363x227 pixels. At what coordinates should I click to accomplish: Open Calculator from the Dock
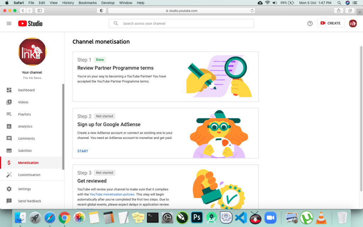coord(108,218)
